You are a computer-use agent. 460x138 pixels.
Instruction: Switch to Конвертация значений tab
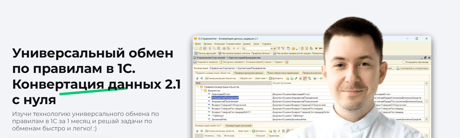pos(239,126)
